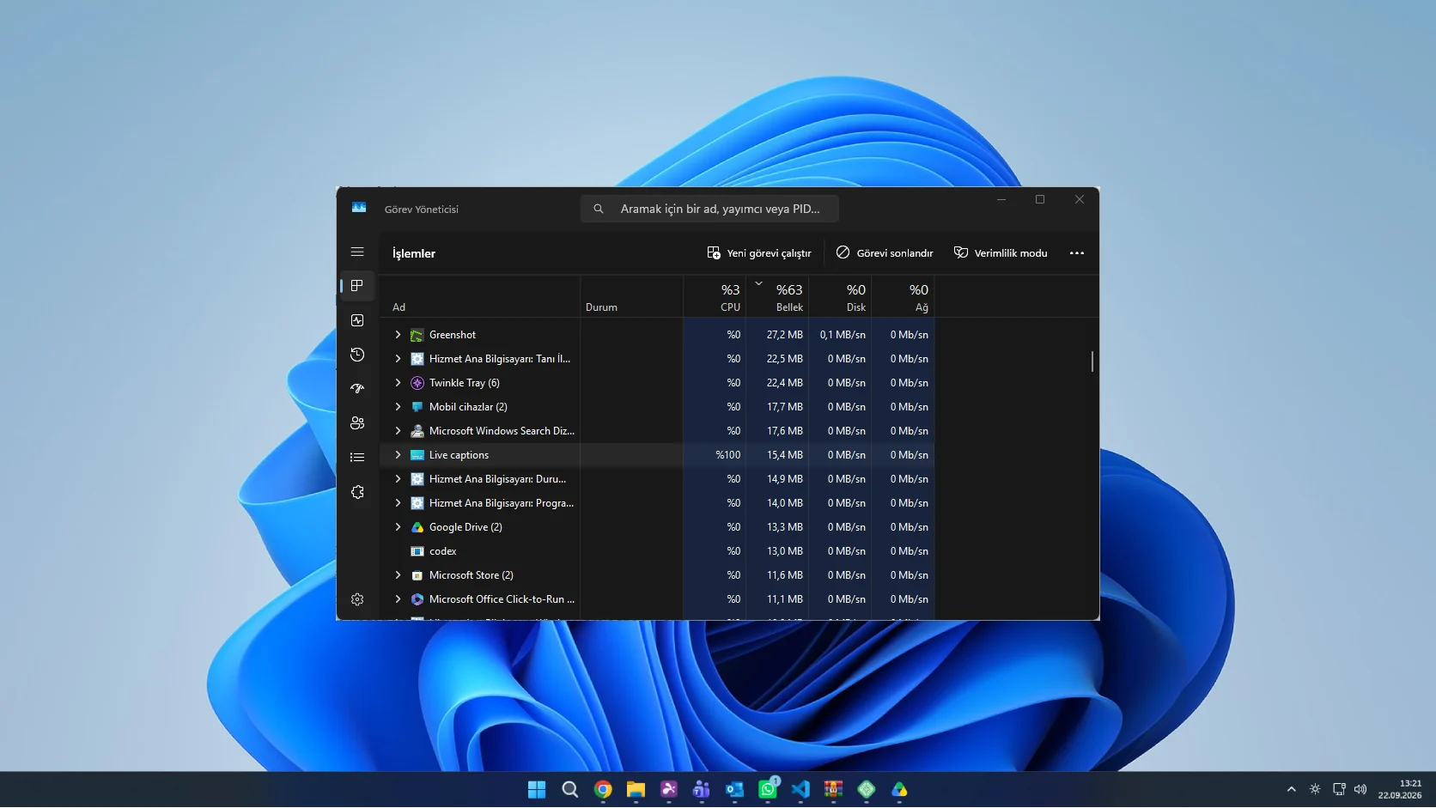Click the Verimlilik modu button
The width and height of the screenshot is (1436, 808).
coord(1001,253)
